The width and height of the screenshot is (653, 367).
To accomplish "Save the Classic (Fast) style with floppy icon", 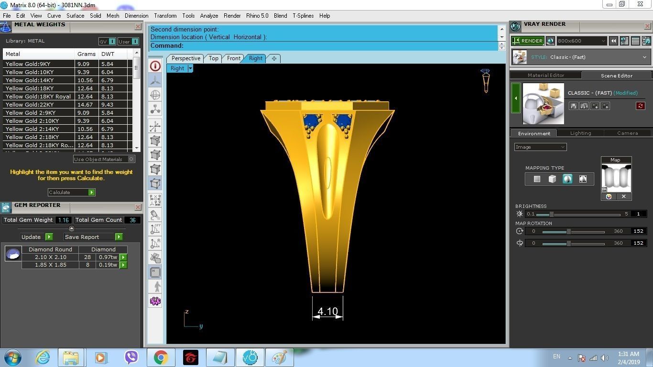I will [x=574, y=106].
